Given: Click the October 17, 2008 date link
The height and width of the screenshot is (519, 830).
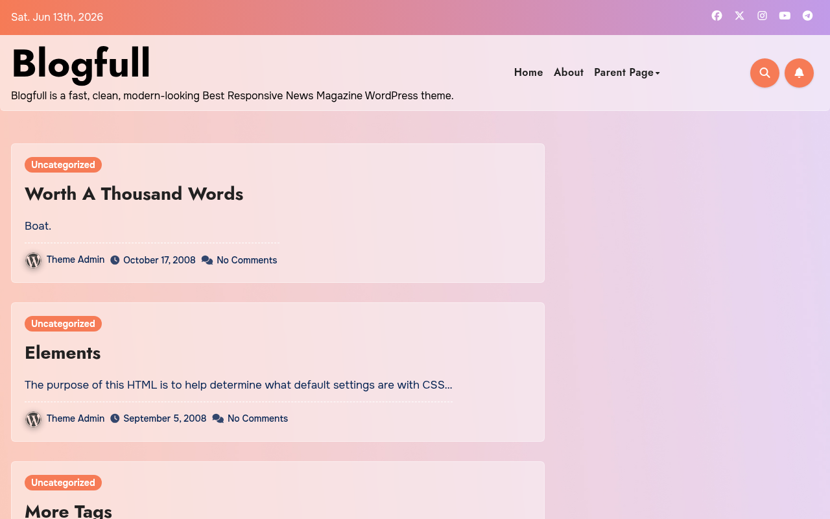Looking at the screenshot, I should 160,260.
